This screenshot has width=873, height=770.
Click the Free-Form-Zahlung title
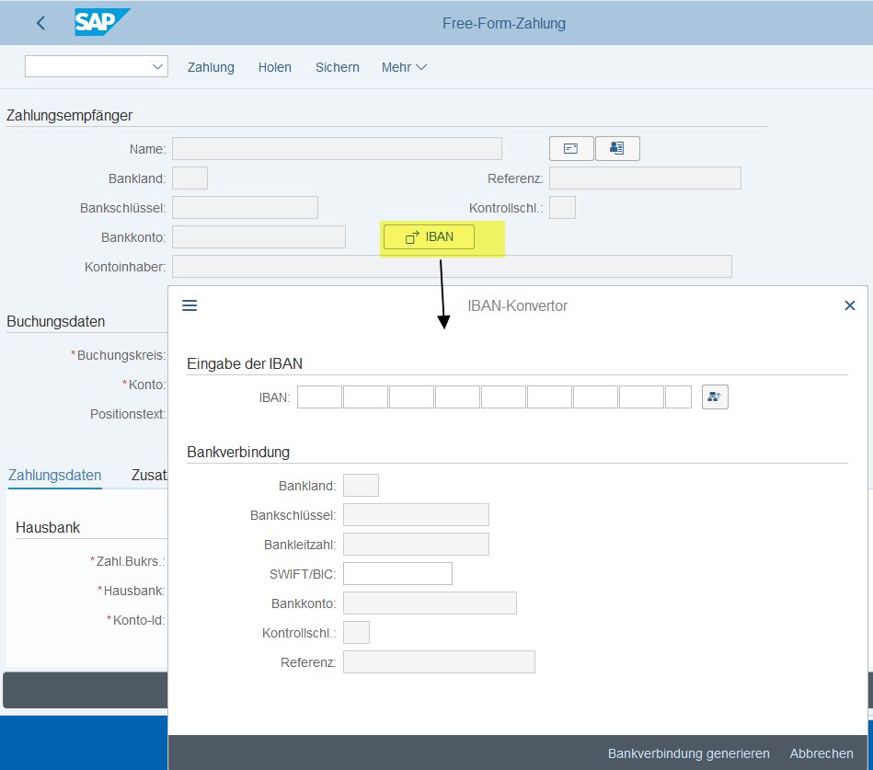[x=504, y=23]
